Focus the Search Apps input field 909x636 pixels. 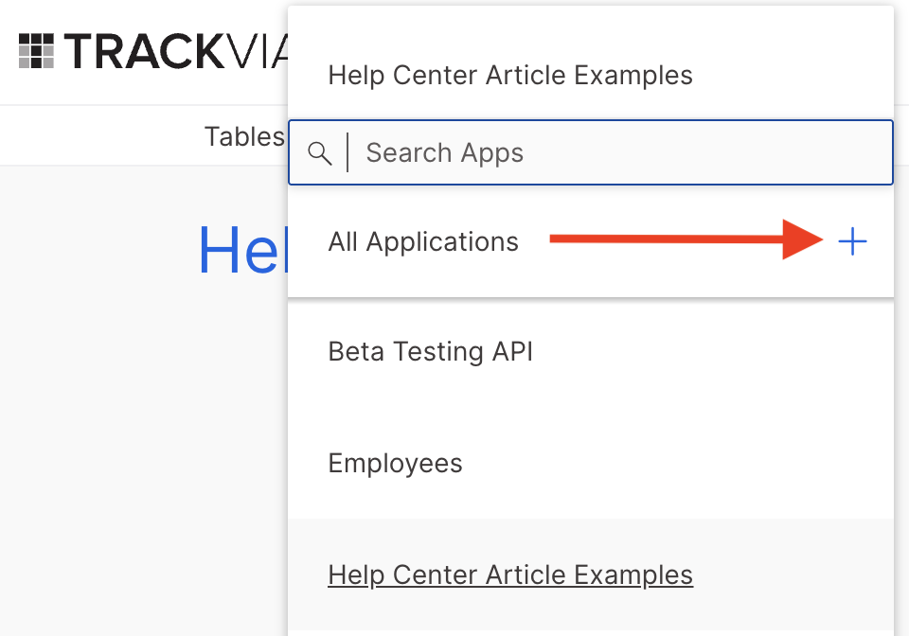point(590,152)
